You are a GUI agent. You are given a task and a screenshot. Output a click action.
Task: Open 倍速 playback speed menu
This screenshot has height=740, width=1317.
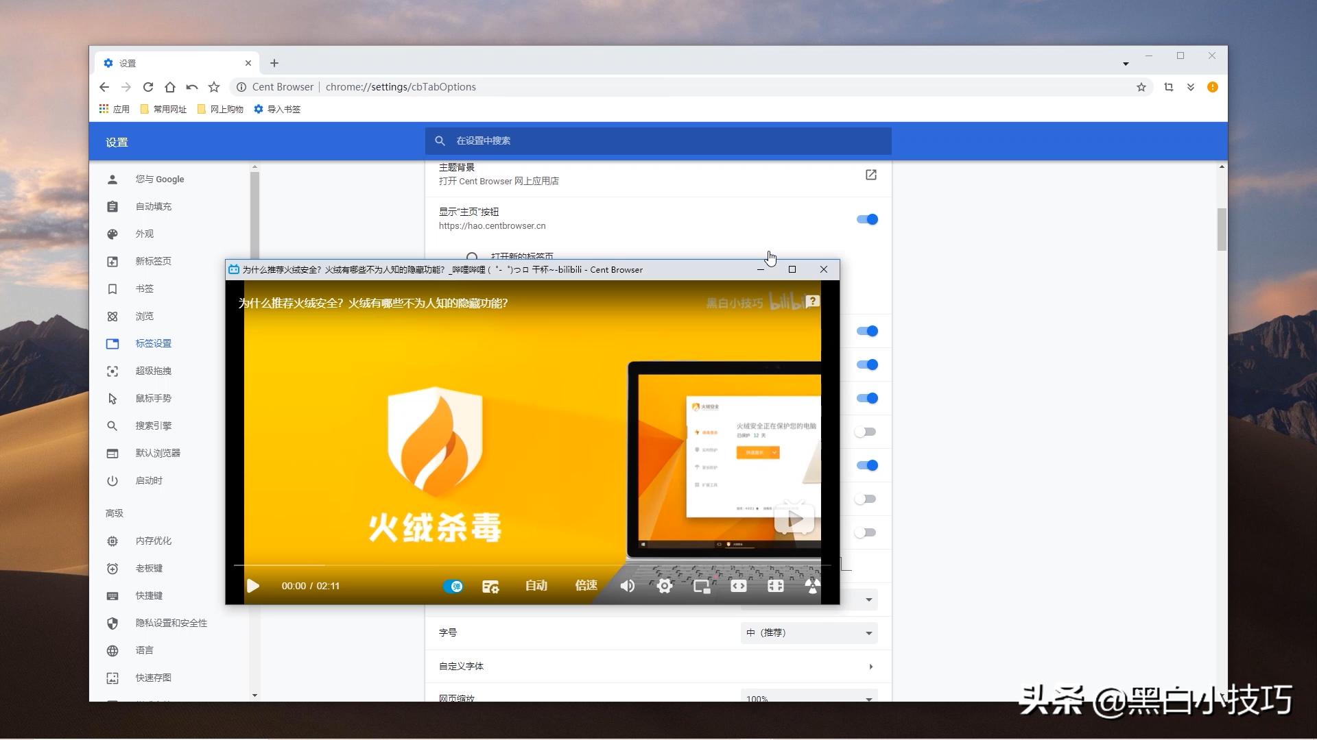pyautogui.click(x=586, y=586)
